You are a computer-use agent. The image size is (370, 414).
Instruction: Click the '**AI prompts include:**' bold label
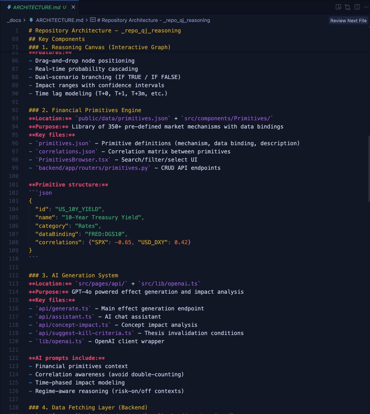click(x=67, y=358)
